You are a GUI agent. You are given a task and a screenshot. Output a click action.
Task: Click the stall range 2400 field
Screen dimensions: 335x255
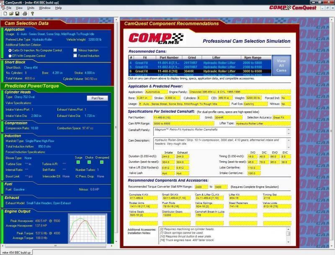(201, 187)
